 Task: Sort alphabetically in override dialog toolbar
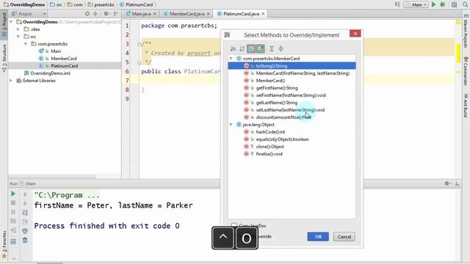point(242,48)
